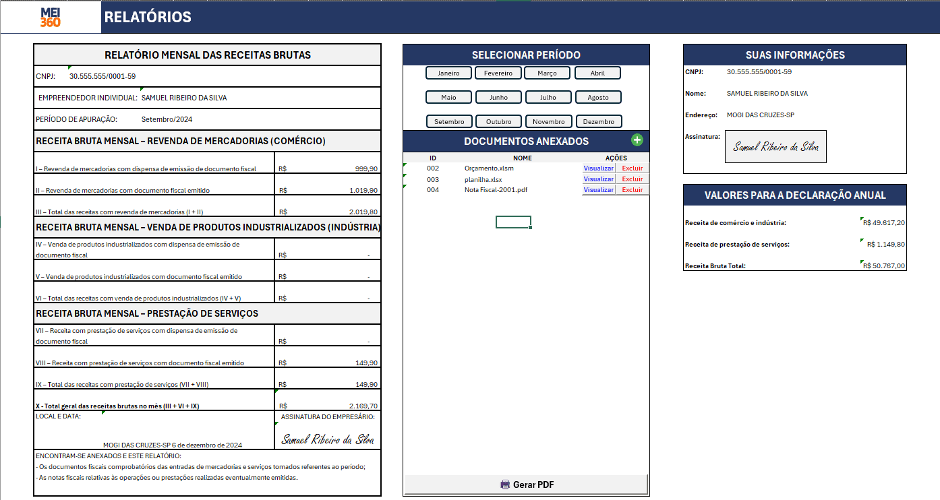Screen dimensions: 940x500
Task: Click the Selecionar Período header
Action: [526, 55]
